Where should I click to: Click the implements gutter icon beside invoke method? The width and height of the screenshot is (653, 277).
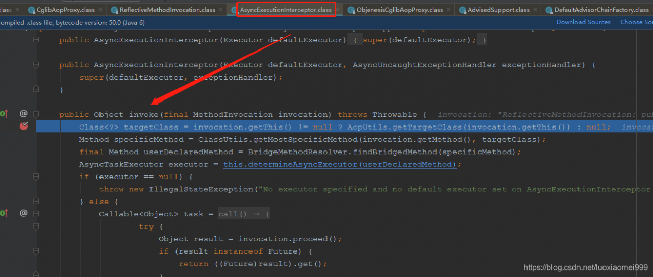[4, 114]
